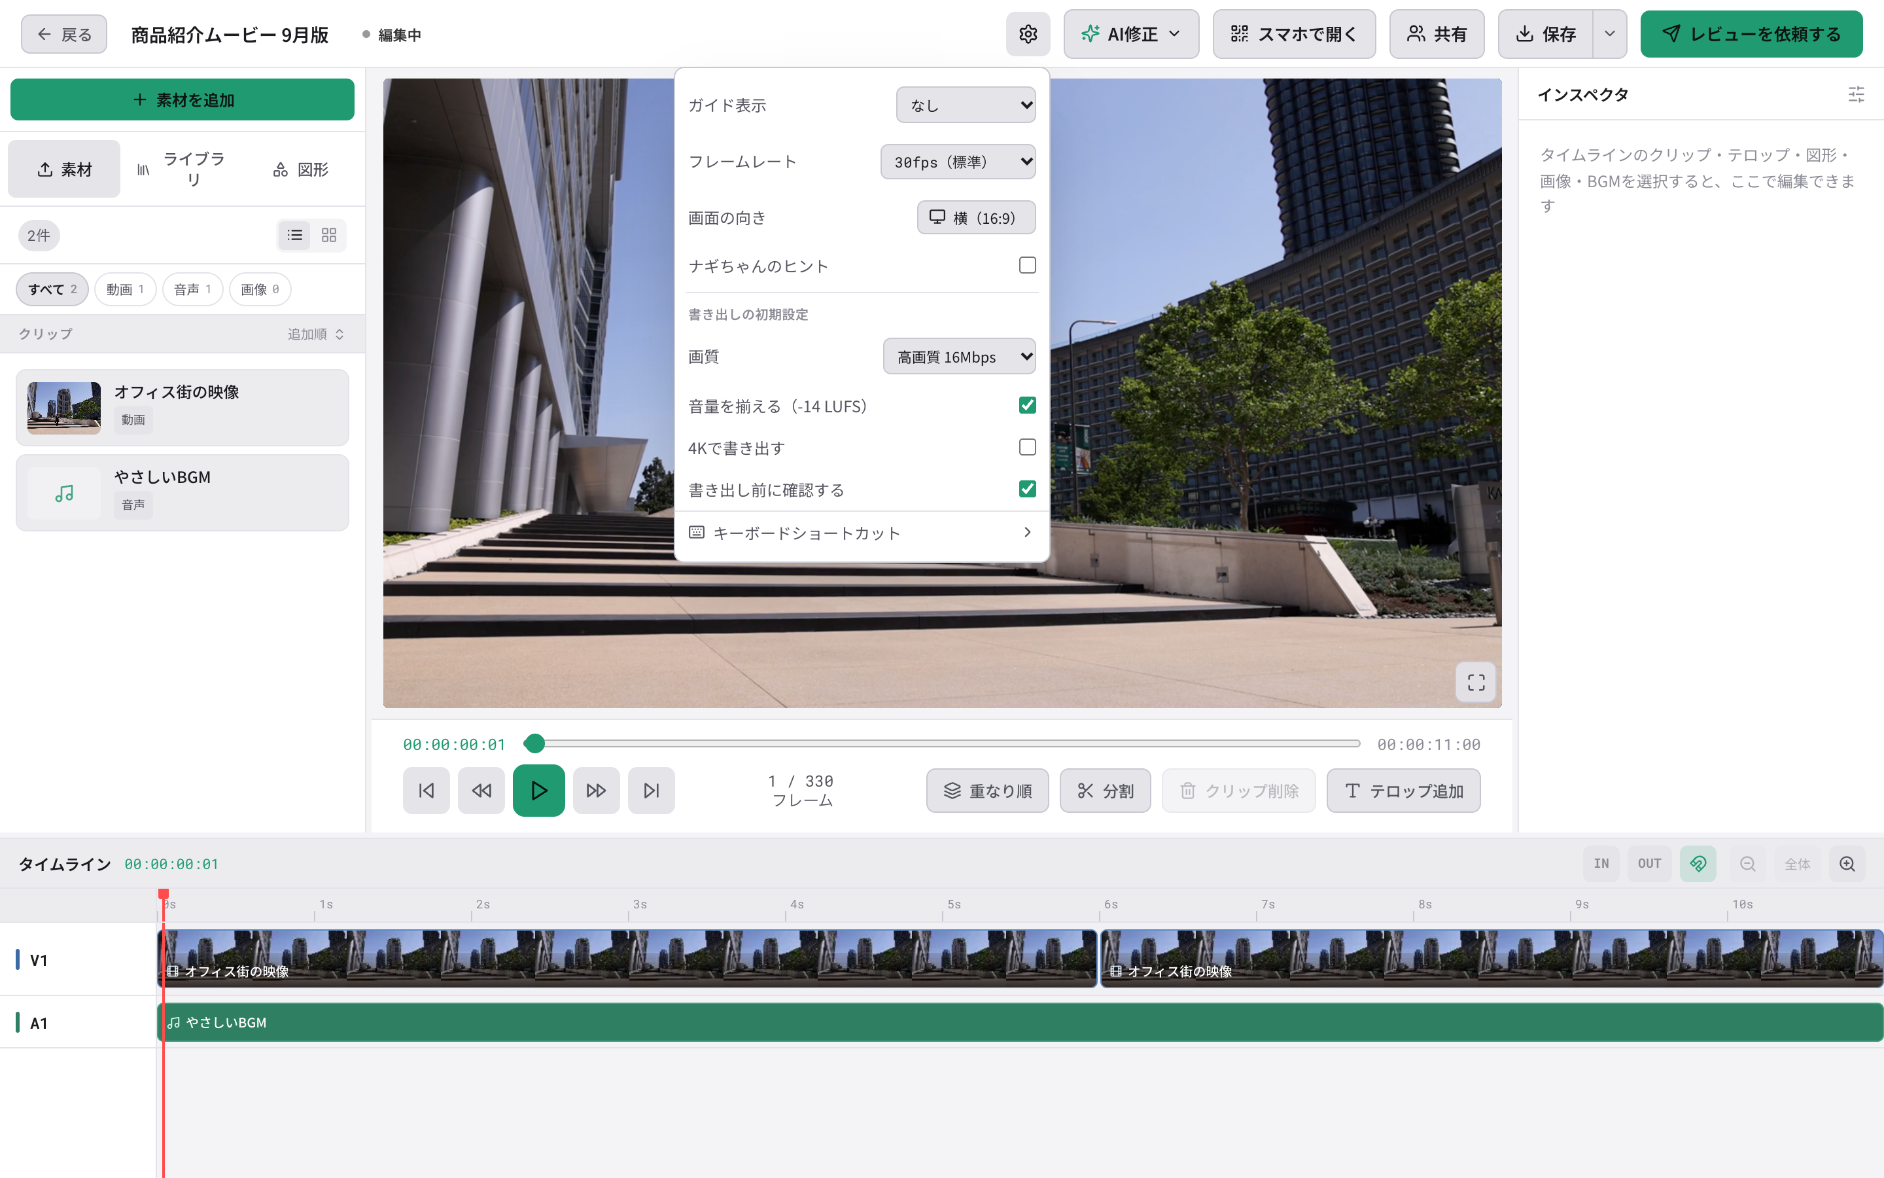Select the second オフィス街の映像 clip on V1
This screenshot has height=1178, width=1884.
tap(1491, 958)
